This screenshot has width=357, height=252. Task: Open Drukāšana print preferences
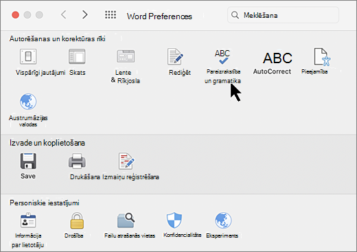click(77, 161)
